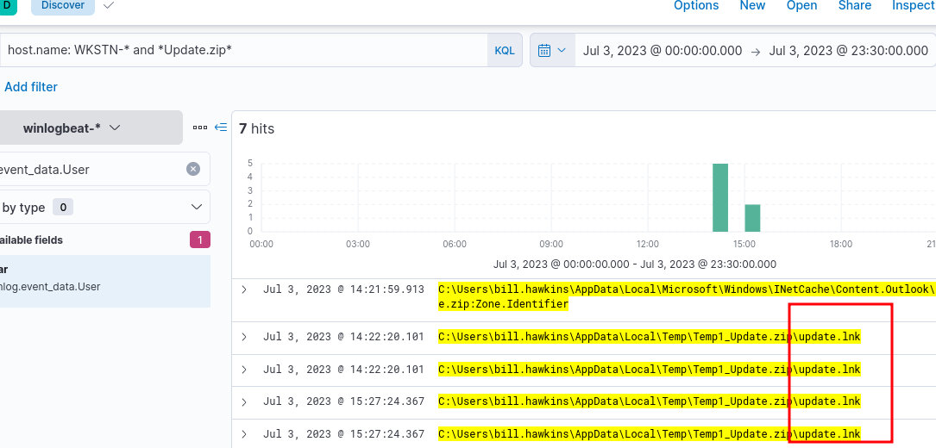Image resolution: width=936 pixels, height=448 pixels.
Task: Open the Share menu
Action: [x=854, y=6]
